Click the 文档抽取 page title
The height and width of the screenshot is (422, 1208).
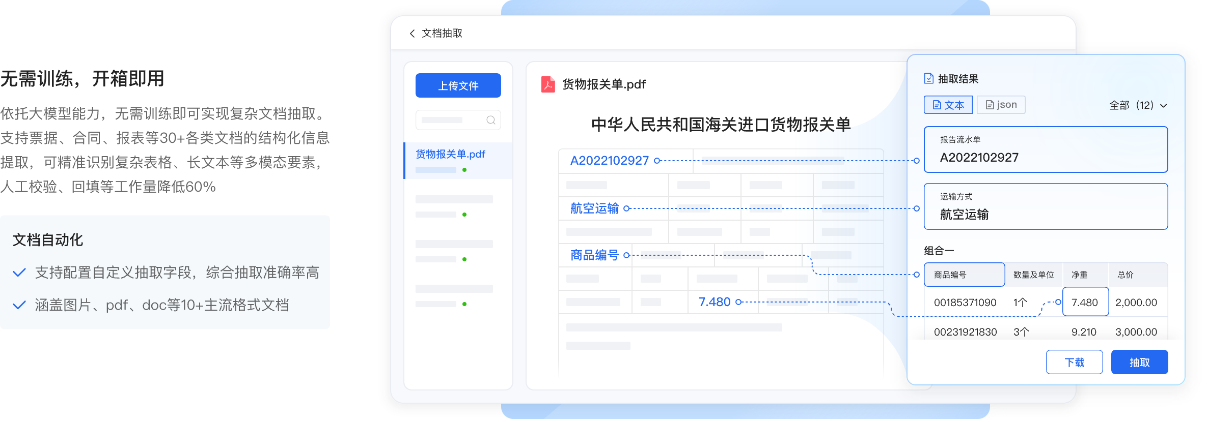coord(442,34)
